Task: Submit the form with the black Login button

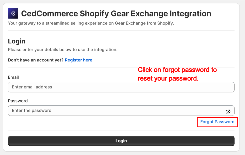Action: click(x=121, y=141)
